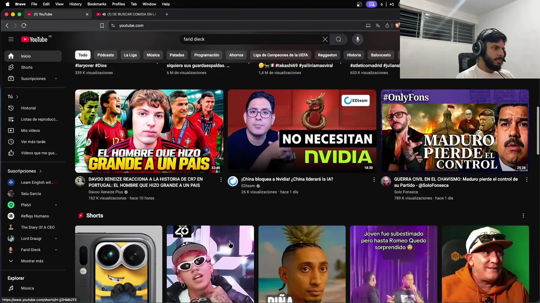This screenshot has width=540, height=303.
Task: Select La Liga filter chip
Action: (130, 55)
